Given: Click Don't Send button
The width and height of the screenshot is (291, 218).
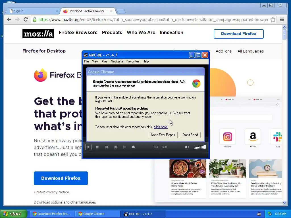Looking at the screenshot, I should click(x=190, y=135).
